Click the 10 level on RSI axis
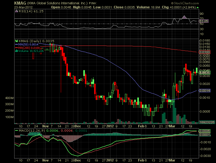 (201, 34)
